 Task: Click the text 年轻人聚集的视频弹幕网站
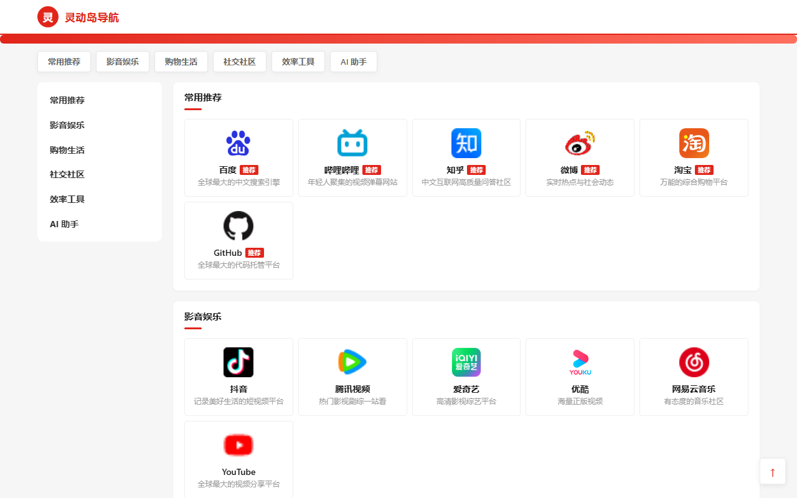[352, 182]
